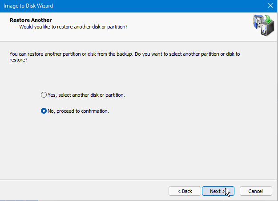This screenshot has height=201, width=278.
Task: Click the 'Restore Another' bold heading
Action: pyautogui.click(x=31, y=20)
